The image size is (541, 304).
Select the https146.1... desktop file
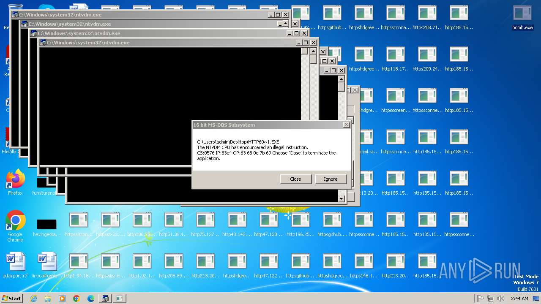[x=364, y=266]
